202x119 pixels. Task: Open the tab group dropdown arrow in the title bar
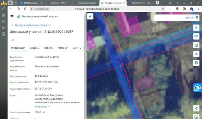15,3
